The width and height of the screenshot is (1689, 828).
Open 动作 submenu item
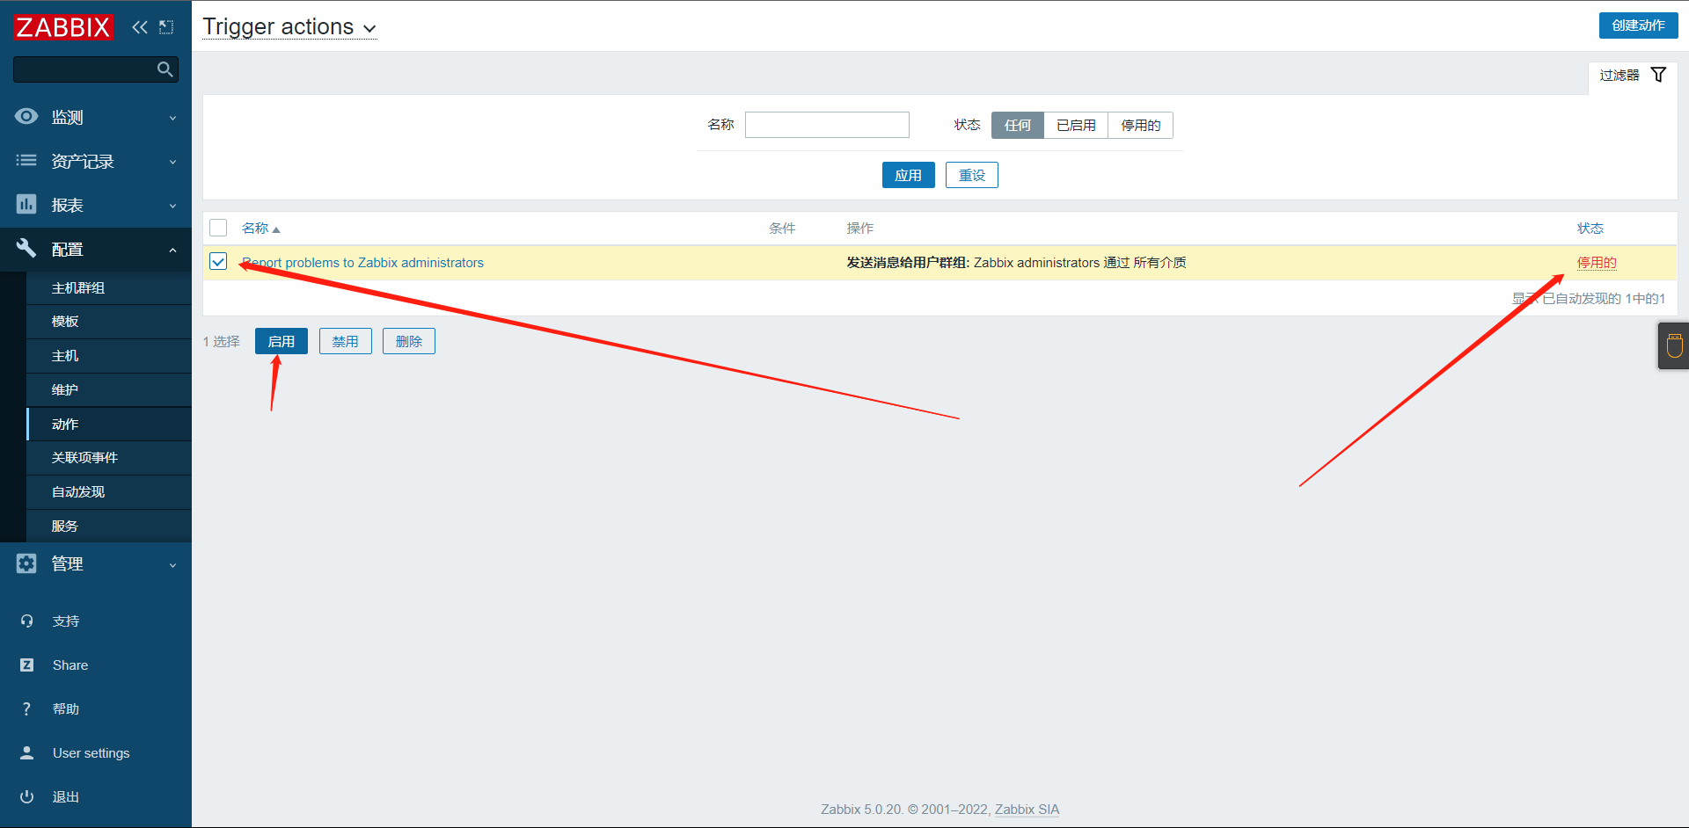click(x=109, y=425)
